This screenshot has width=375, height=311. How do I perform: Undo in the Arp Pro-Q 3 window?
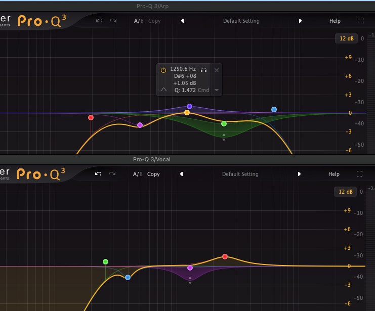(x=99, y=21)
